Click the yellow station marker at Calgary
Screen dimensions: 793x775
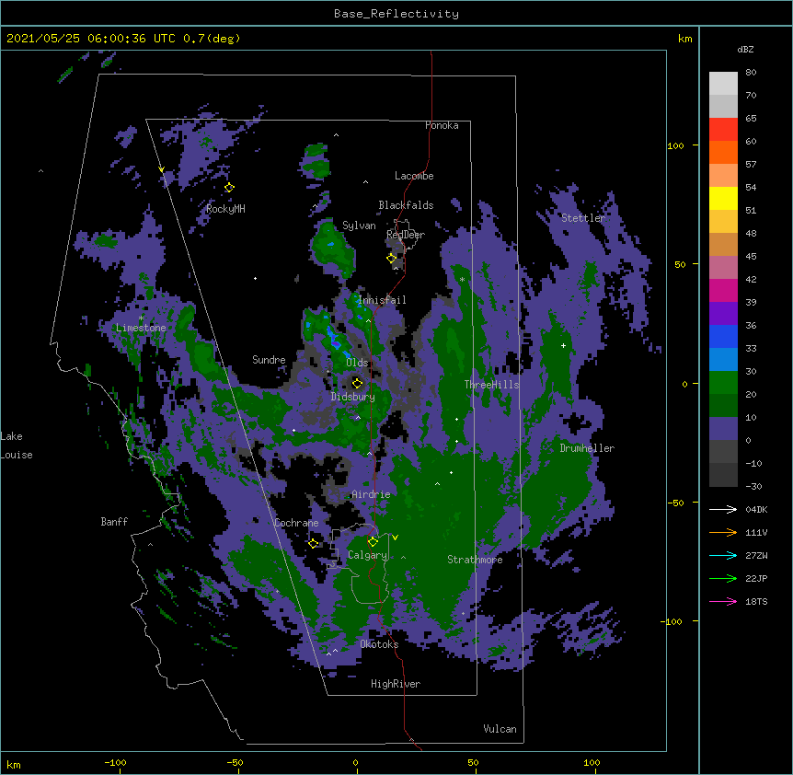373,542
